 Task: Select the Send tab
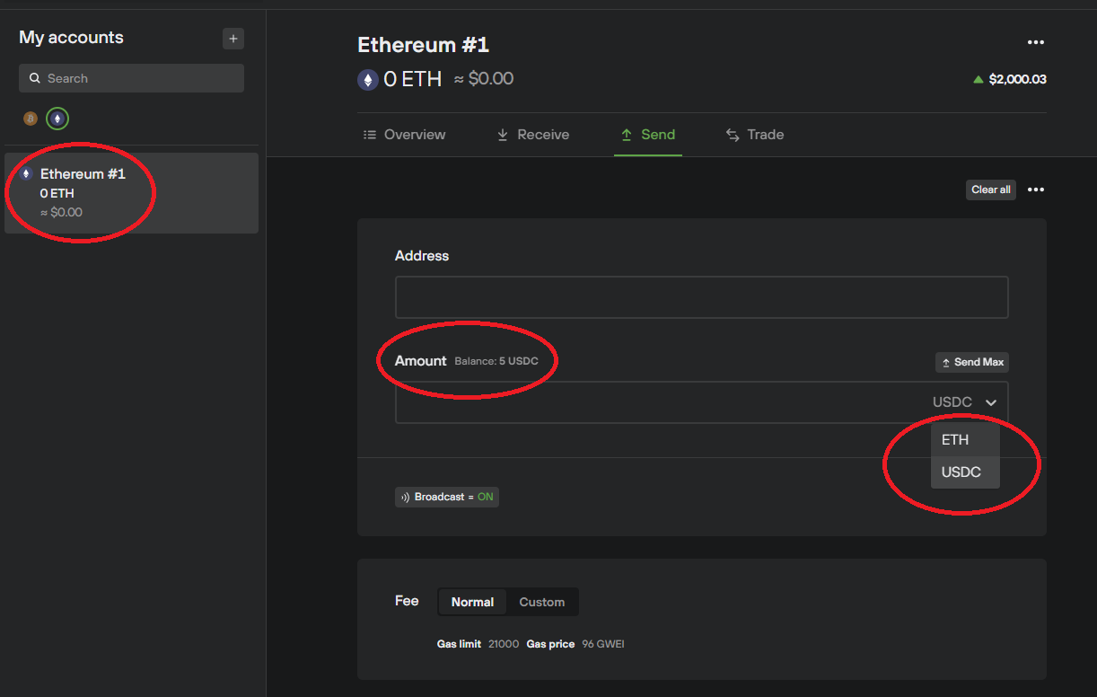648,135
